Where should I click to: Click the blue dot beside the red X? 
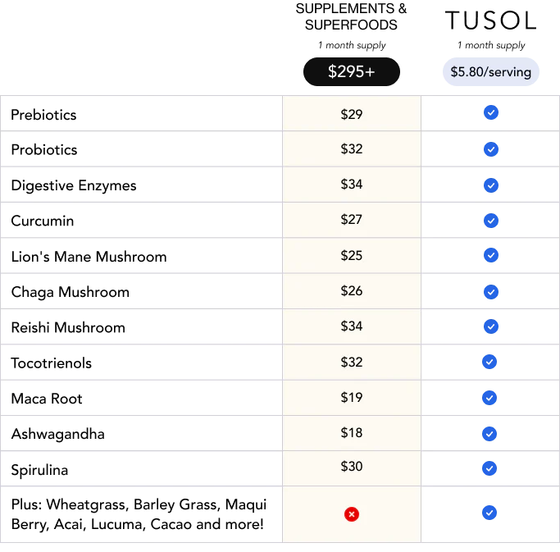[x=489, y=513]
